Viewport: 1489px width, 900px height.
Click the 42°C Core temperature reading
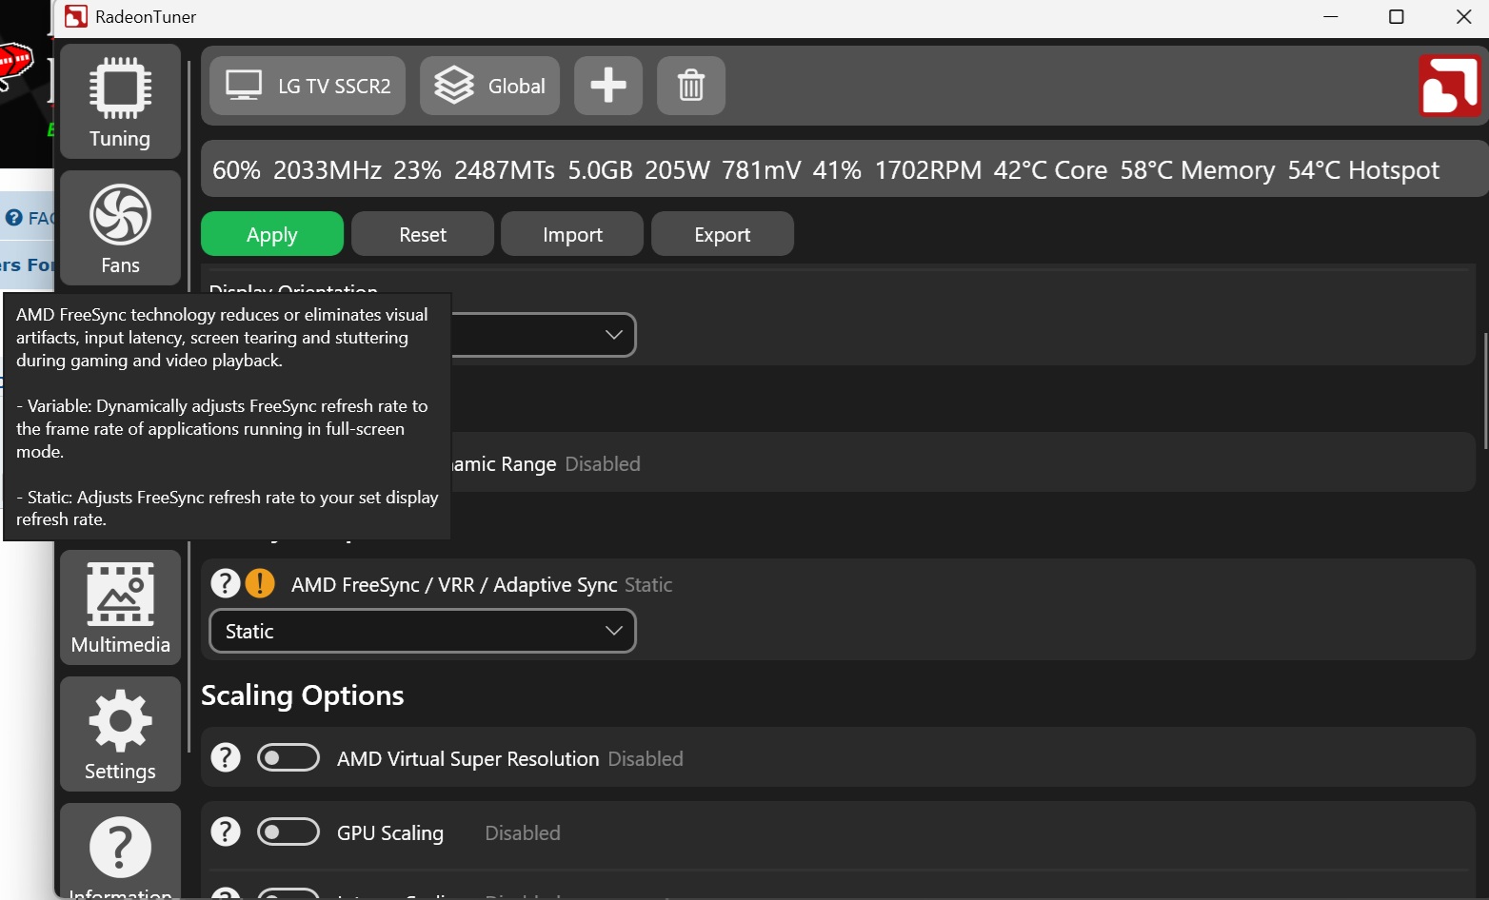[x=1050, y=170]
